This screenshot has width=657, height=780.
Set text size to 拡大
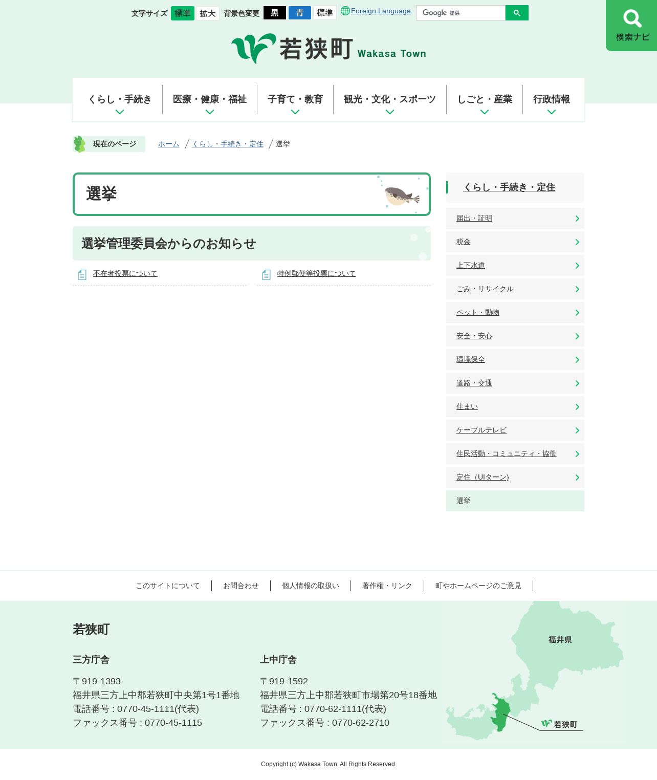pyautogui.click(x=208, y=13)
